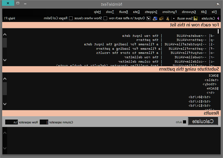The width and height of the screenshot is (223, 158).
Task: Toggle the Output /n after each row checkbox
Action: [148, 18]
